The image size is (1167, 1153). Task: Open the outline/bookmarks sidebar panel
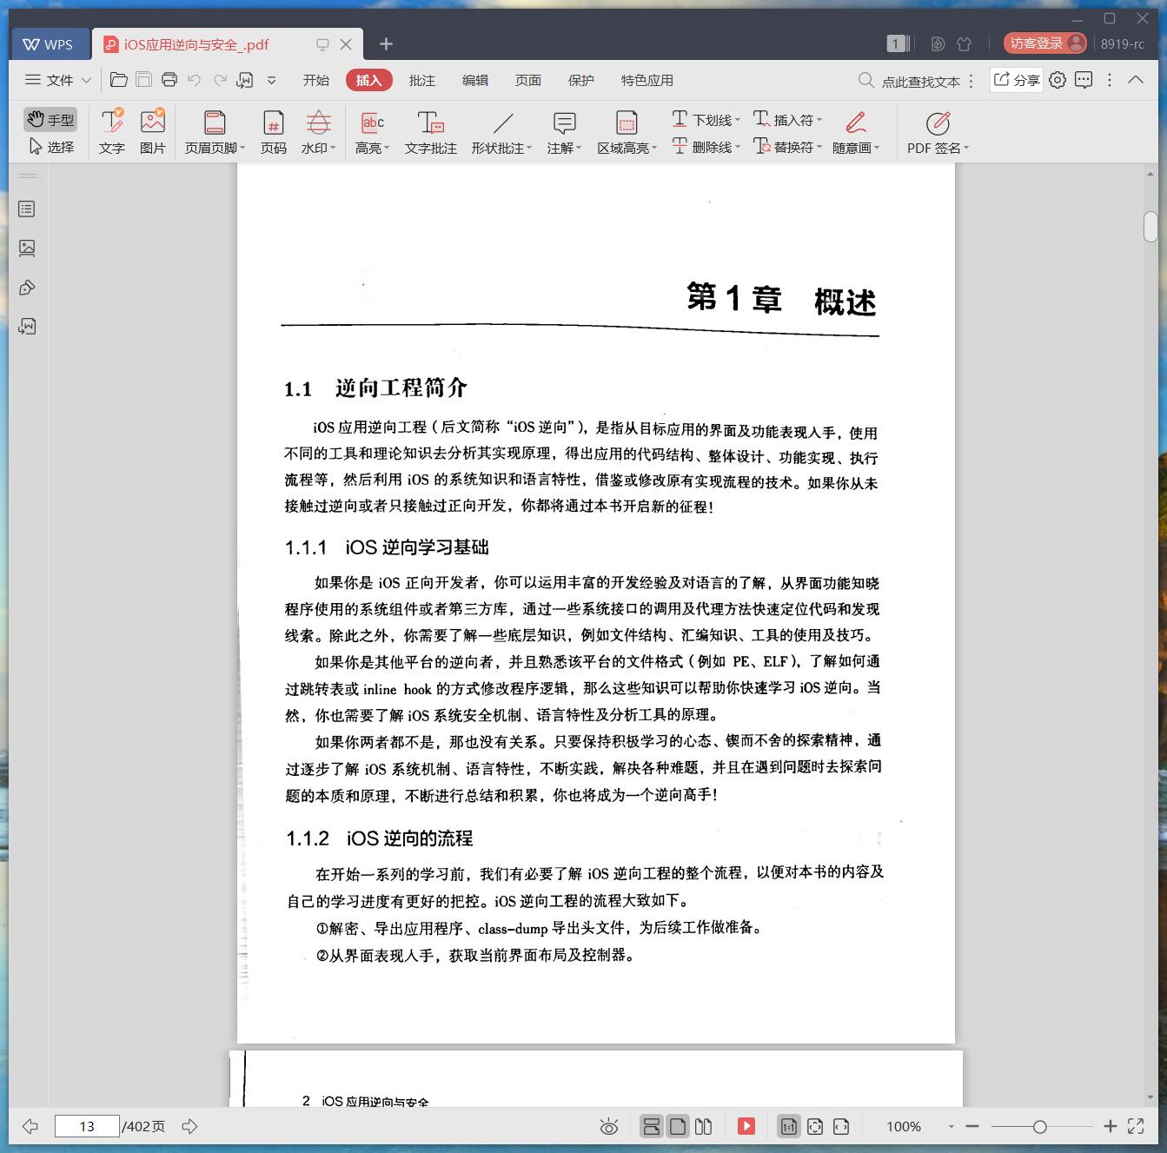[27, 209]
